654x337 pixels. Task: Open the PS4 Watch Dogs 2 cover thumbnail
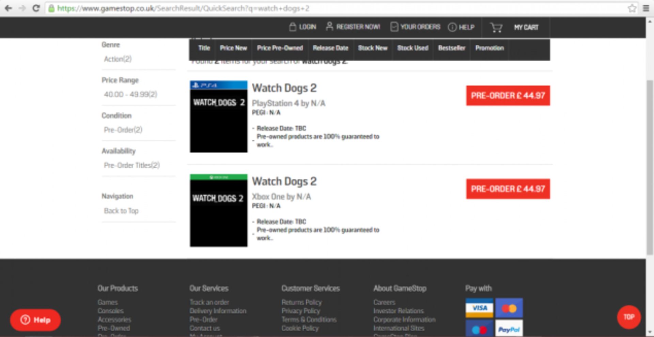(x=219, y=117)
